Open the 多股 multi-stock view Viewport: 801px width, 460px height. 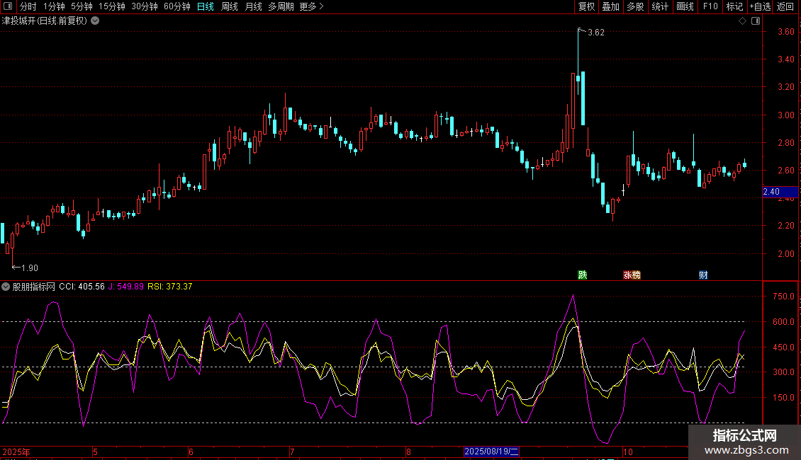coord(635,6)
